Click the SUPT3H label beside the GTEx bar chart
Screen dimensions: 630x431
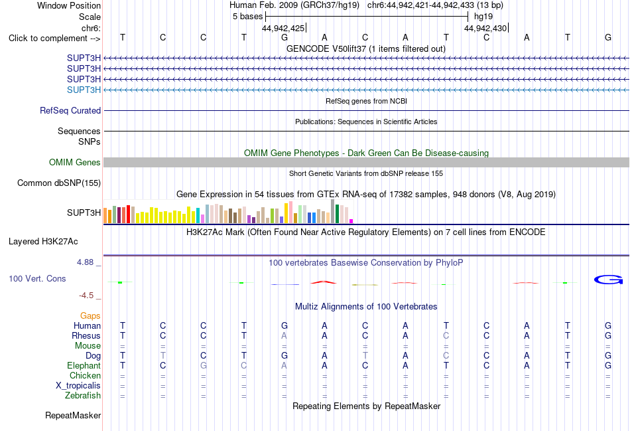coord(84,213)
